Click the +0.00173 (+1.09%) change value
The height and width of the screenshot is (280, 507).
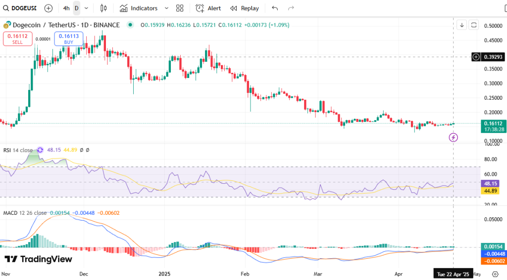(x=267, y=25)
